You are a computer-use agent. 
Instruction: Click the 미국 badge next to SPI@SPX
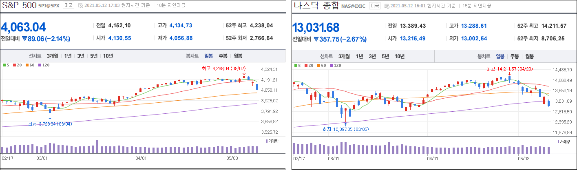coord(69,6)
